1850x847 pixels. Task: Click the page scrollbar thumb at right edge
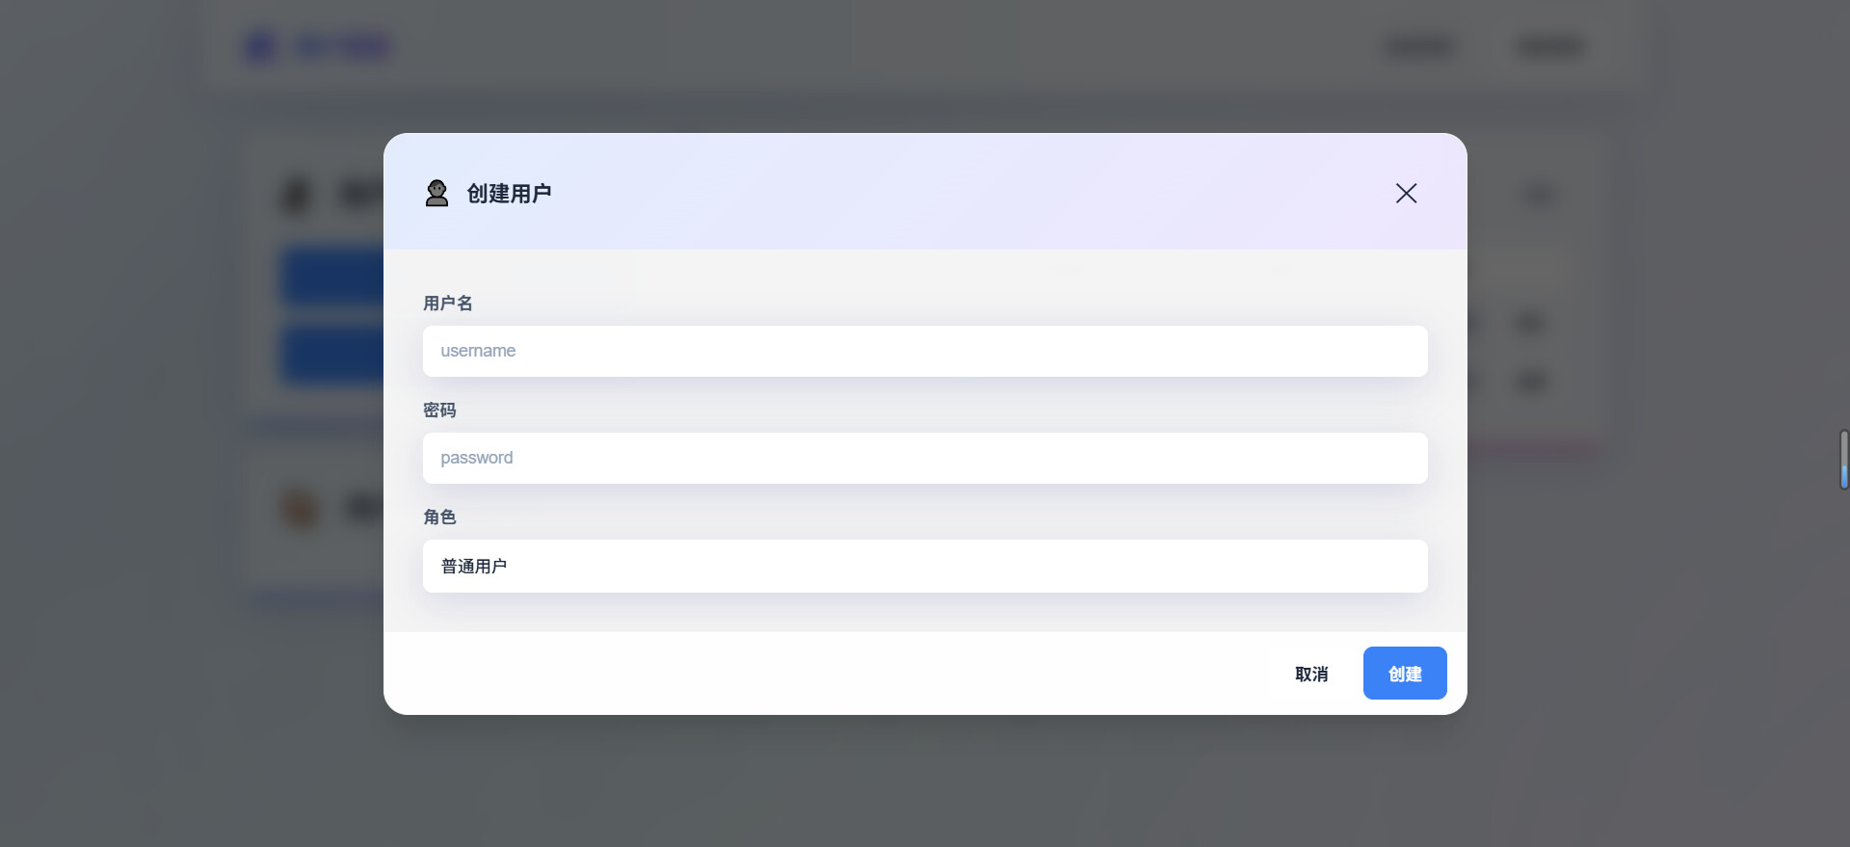pyautogui.click(x=1843, y=460)
